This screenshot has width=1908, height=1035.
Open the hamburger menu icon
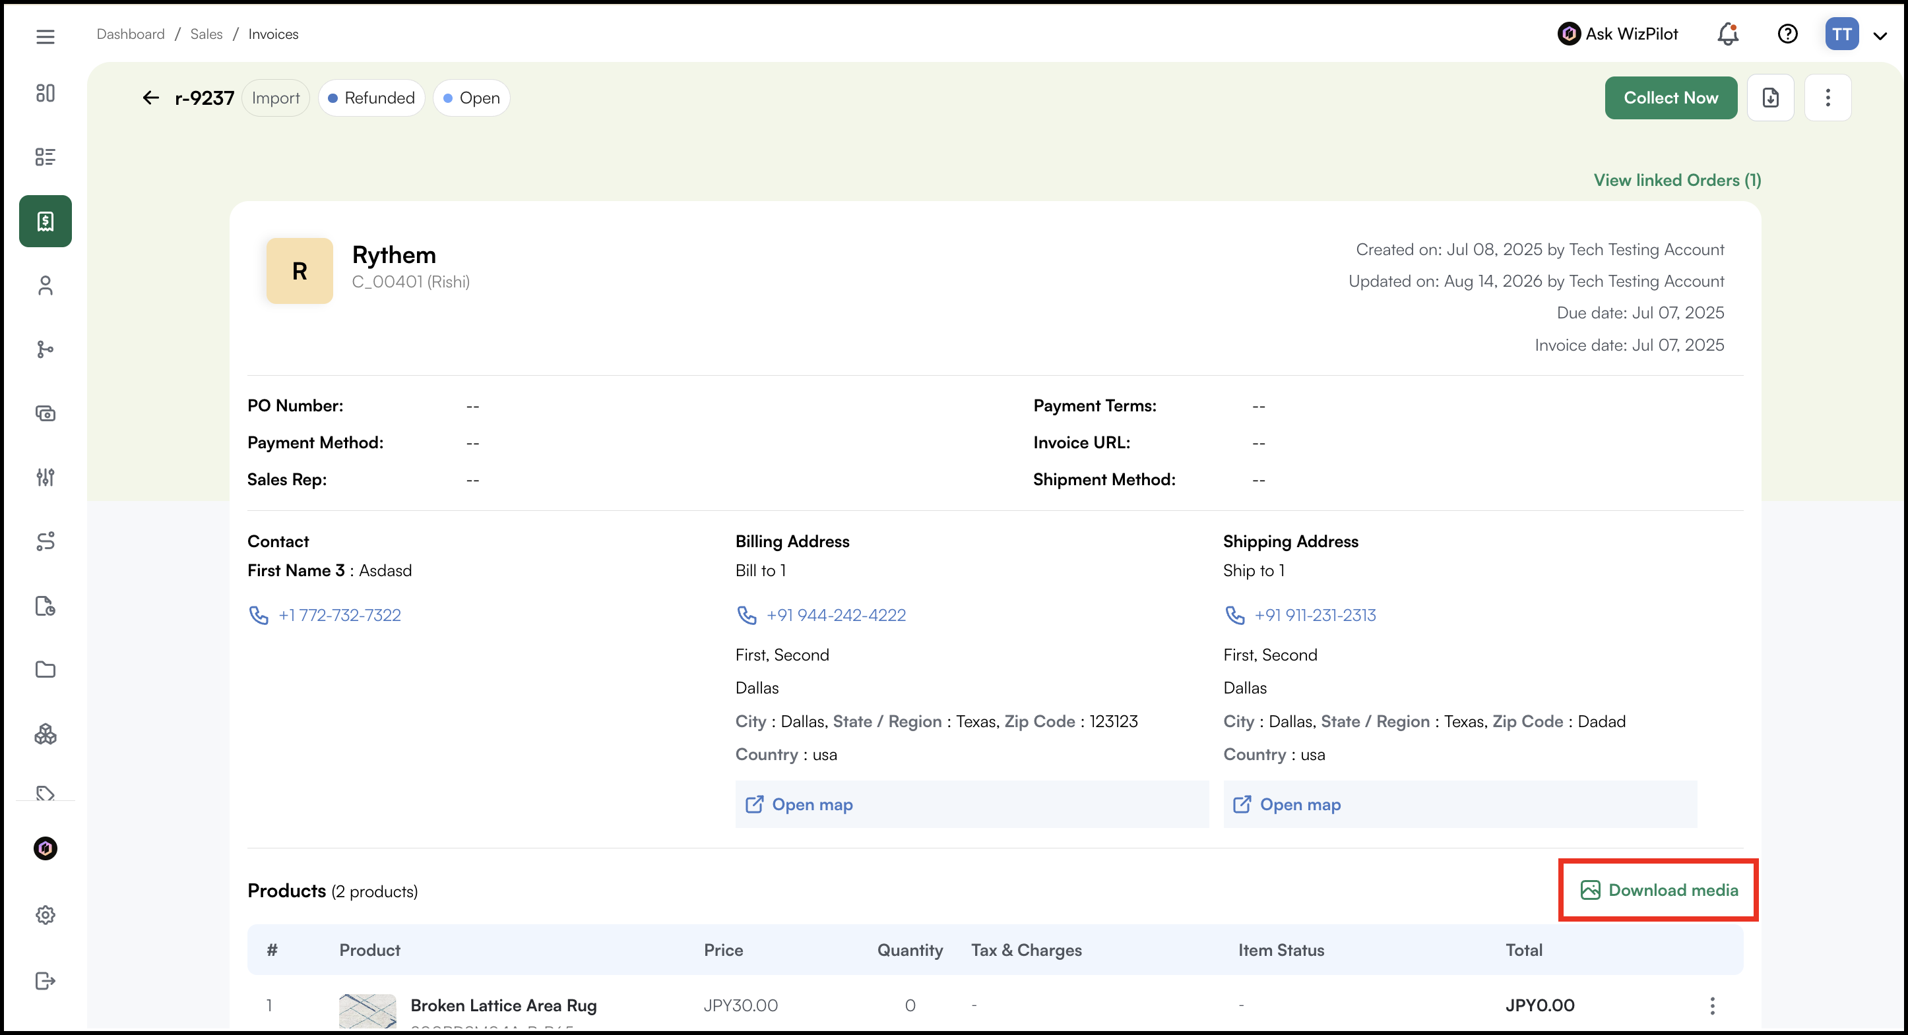pyautogui.click(x=45, y=36)
